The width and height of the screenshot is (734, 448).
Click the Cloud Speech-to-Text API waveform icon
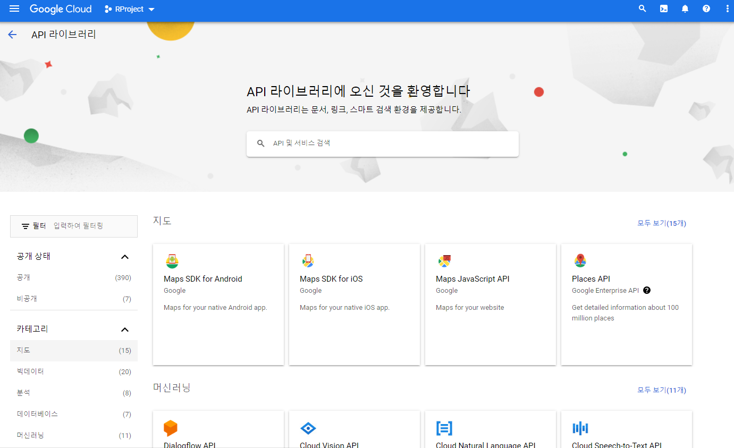(x=580, y=428)
